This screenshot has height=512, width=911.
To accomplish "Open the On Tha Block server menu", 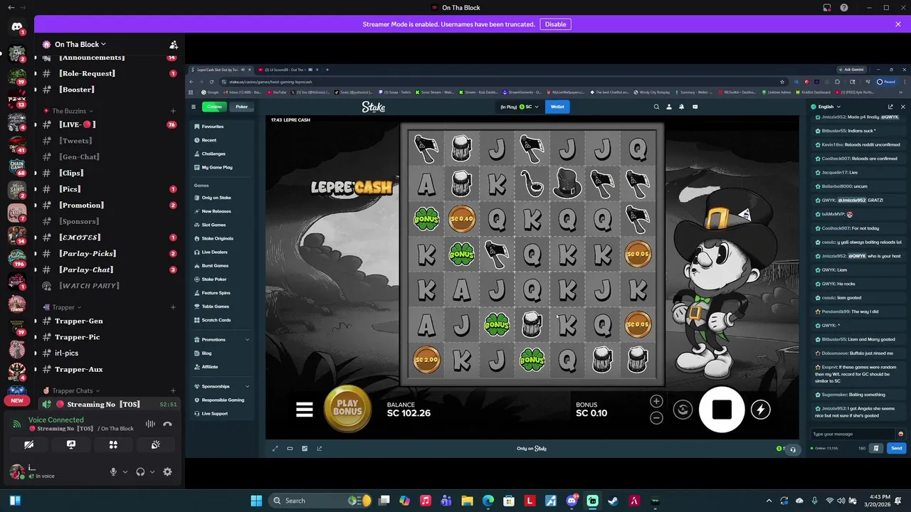I will point(80,44).
